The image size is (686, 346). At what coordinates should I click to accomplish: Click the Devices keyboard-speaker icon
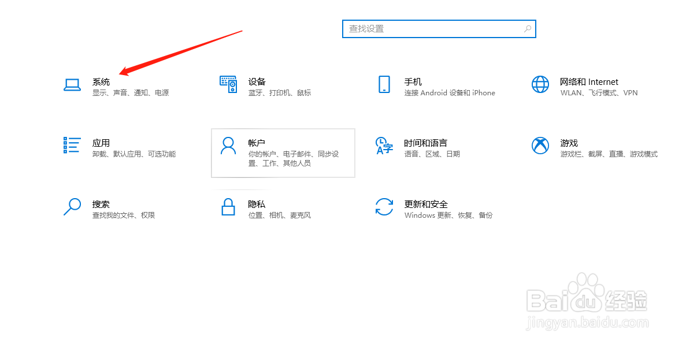pos(228,84)
